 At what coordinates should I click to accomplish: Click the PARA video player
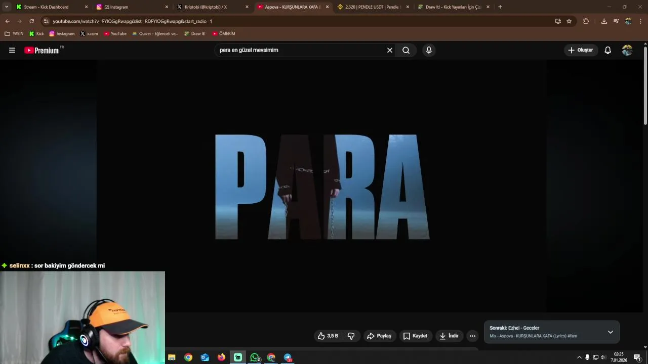click(322, 186)
